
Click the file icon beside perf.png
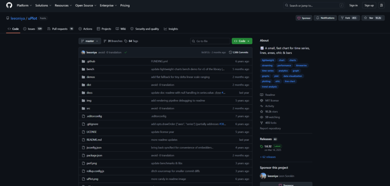83,163
